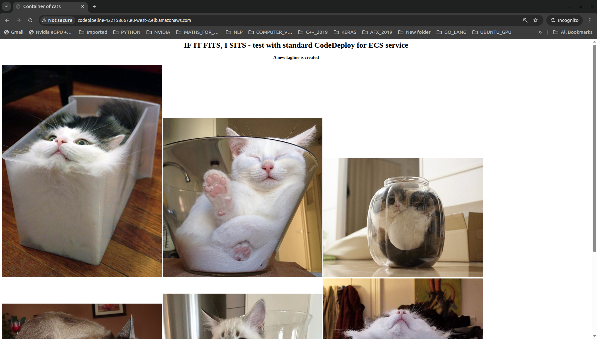Open the Imported bookmarks folder

(x=93, y=32)
